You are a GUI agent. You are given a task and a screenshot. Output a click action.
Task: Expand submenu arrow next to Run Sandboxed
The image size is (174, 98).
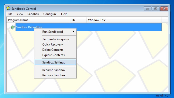(x=73, y=31)
